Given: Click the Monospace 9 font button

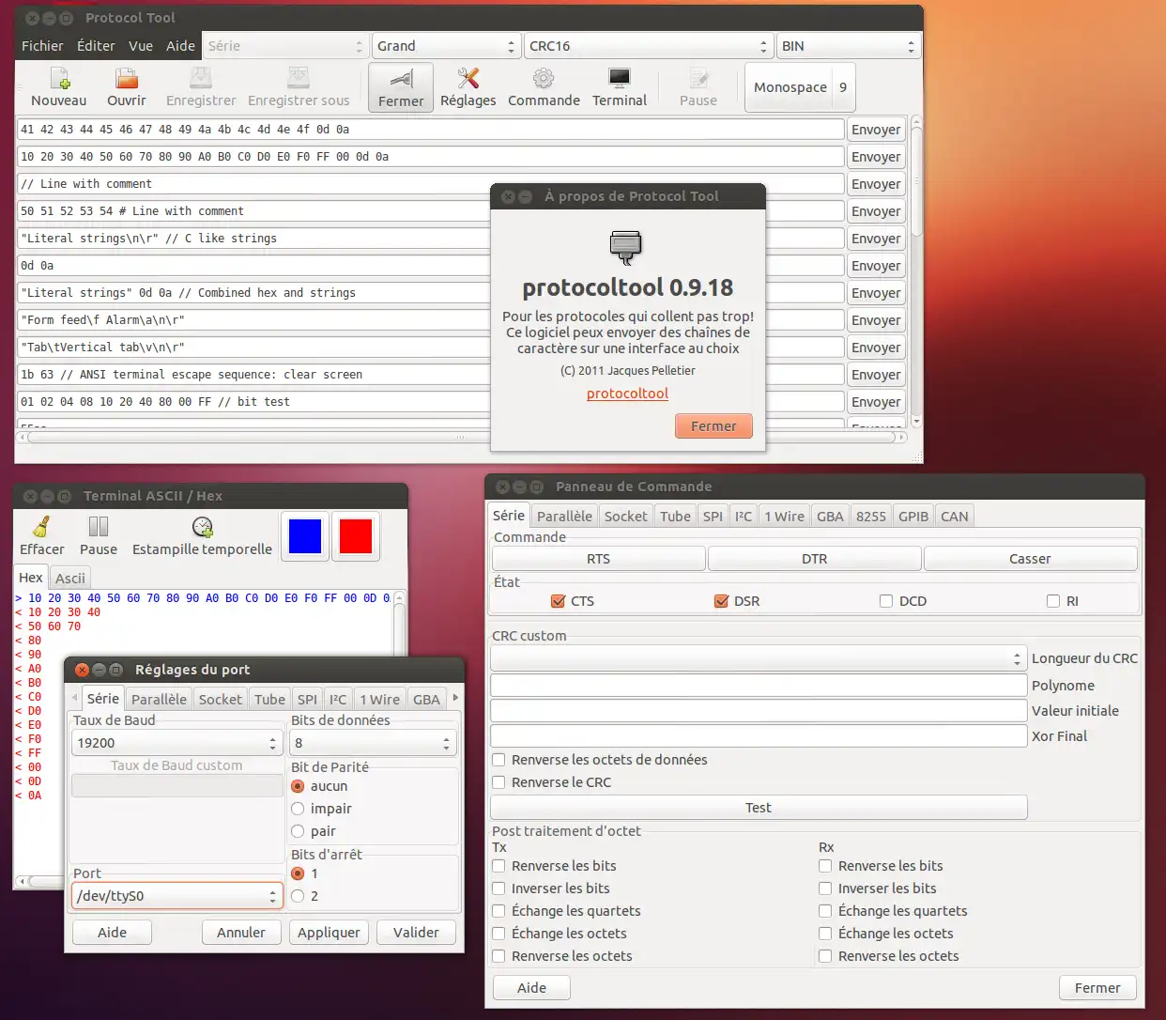Looking at the screenshot, I should 800,87.
